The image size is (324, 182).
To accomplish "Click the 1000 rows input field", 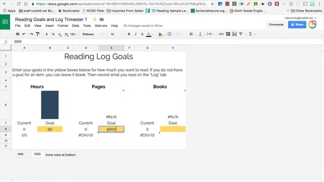I will point(37,154).
